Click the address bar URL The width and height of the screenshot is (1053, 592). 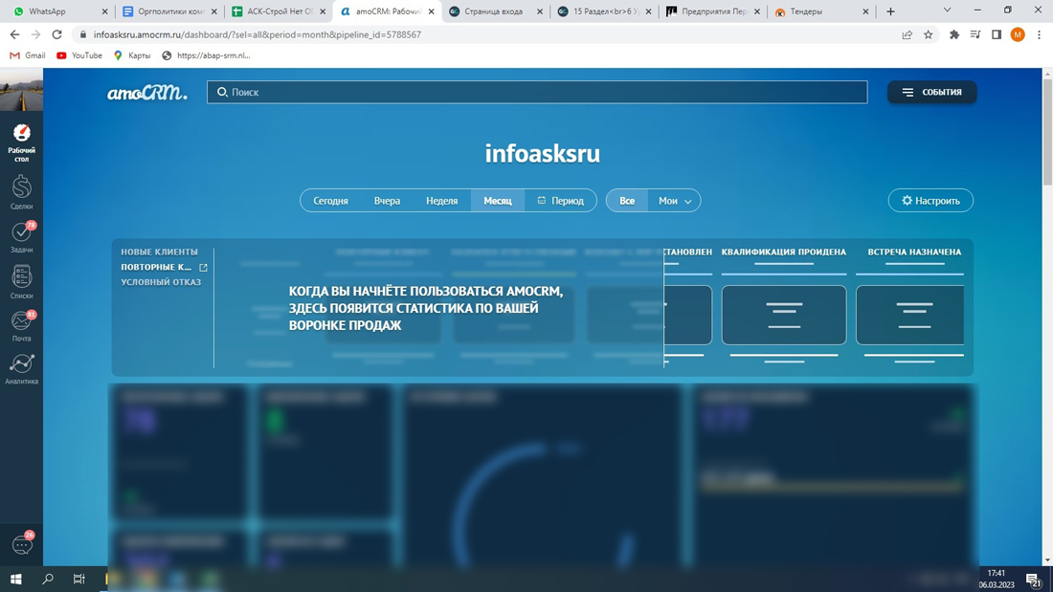pos(258,34)
